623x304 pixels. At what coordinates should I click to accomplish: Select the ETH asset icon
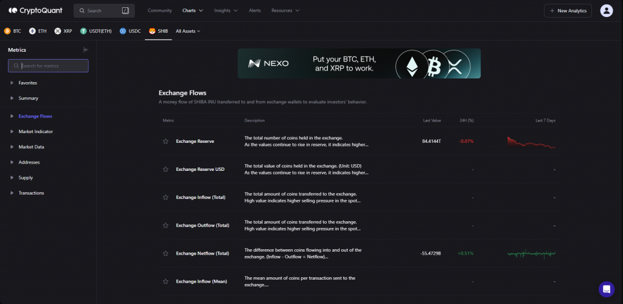32,30
